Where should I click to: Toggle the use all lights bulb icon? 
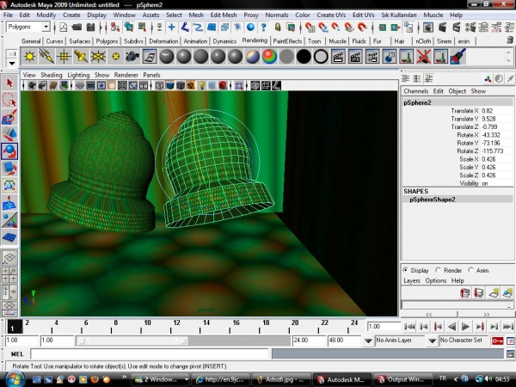201,86
